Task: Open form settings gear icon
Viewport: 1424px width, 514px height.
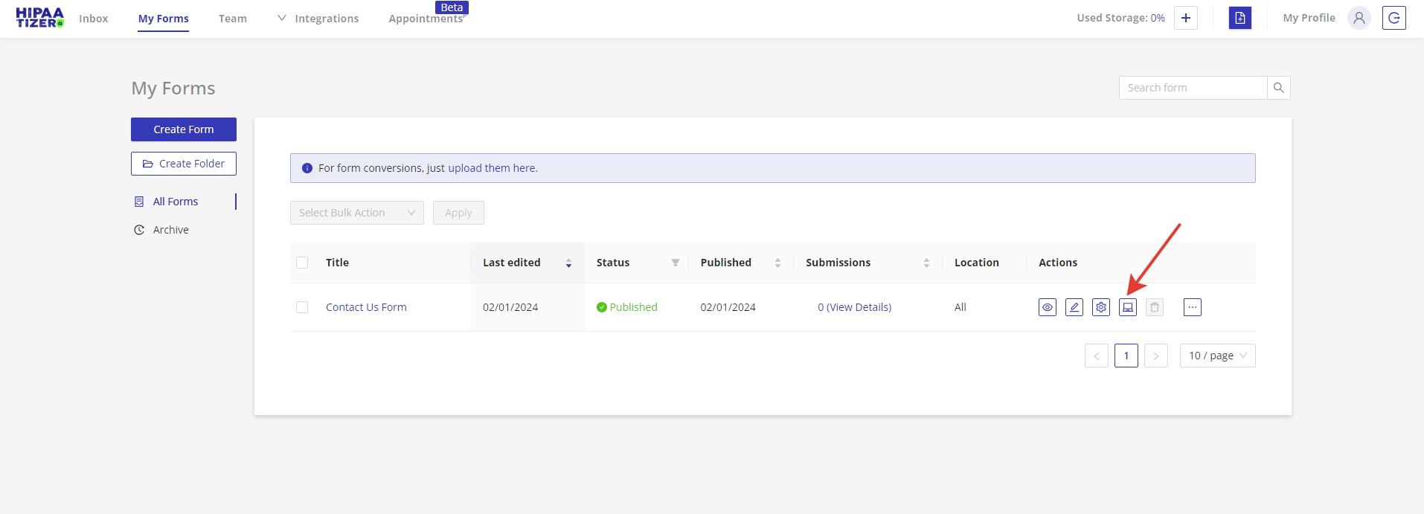Action: [x=1100, y=307]
